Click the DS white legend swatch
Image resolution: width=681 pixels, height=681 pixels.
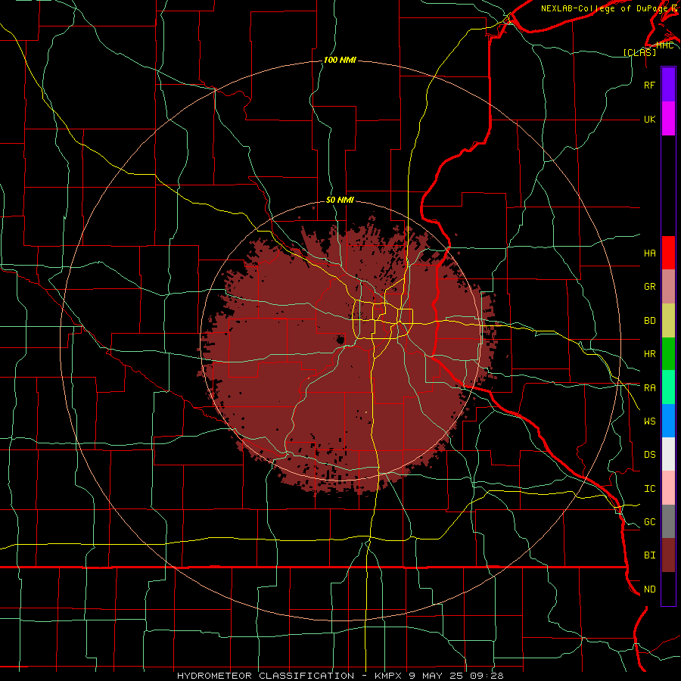tap(668, 454)
